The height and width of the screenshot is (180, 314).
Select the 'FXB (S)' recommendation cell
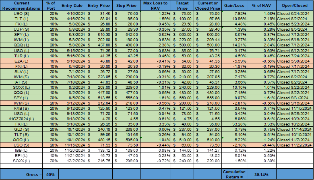[x=21, y=108]
